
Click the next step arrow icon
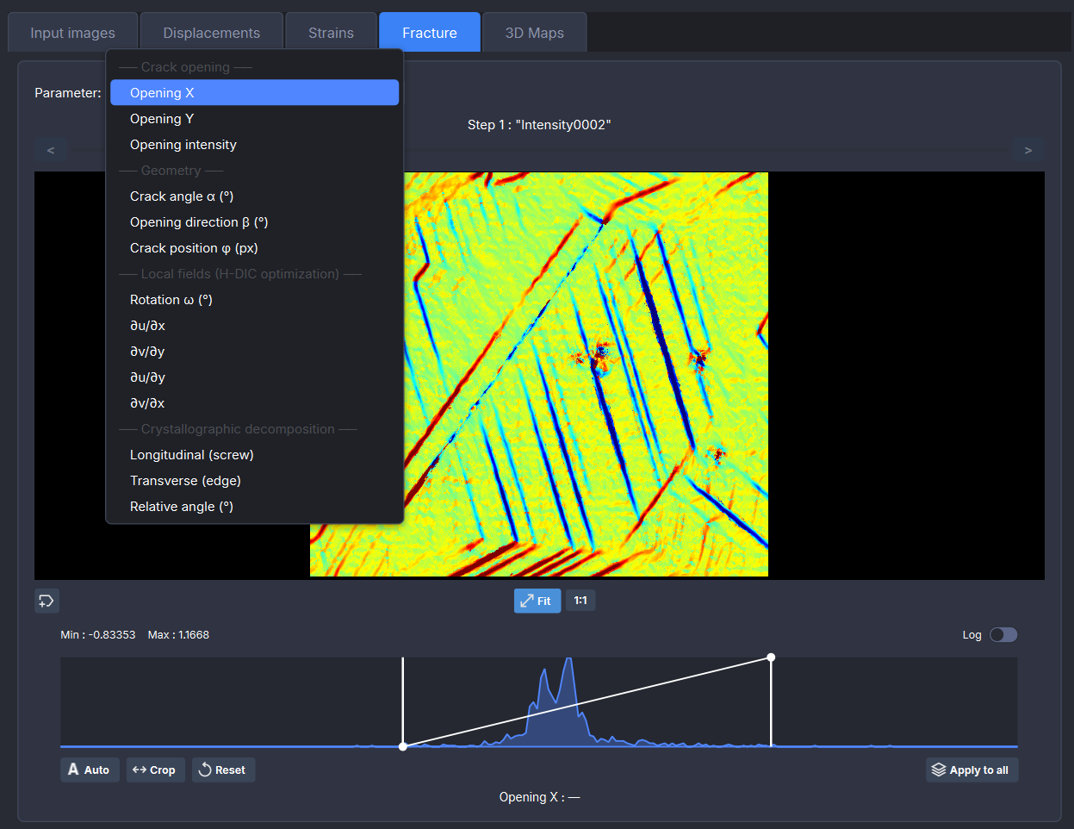[x=1027, y=150]
